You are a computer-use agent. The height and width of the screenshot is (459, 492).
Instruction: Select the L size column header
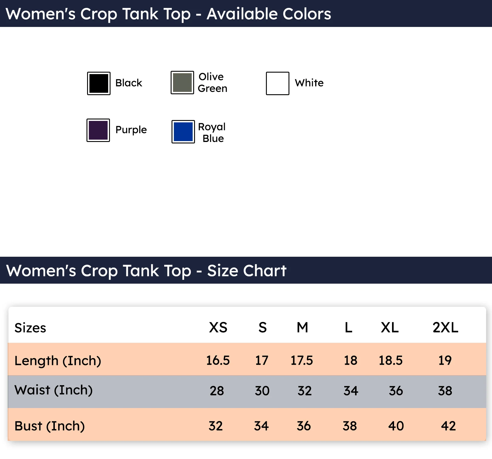(348, 327)
